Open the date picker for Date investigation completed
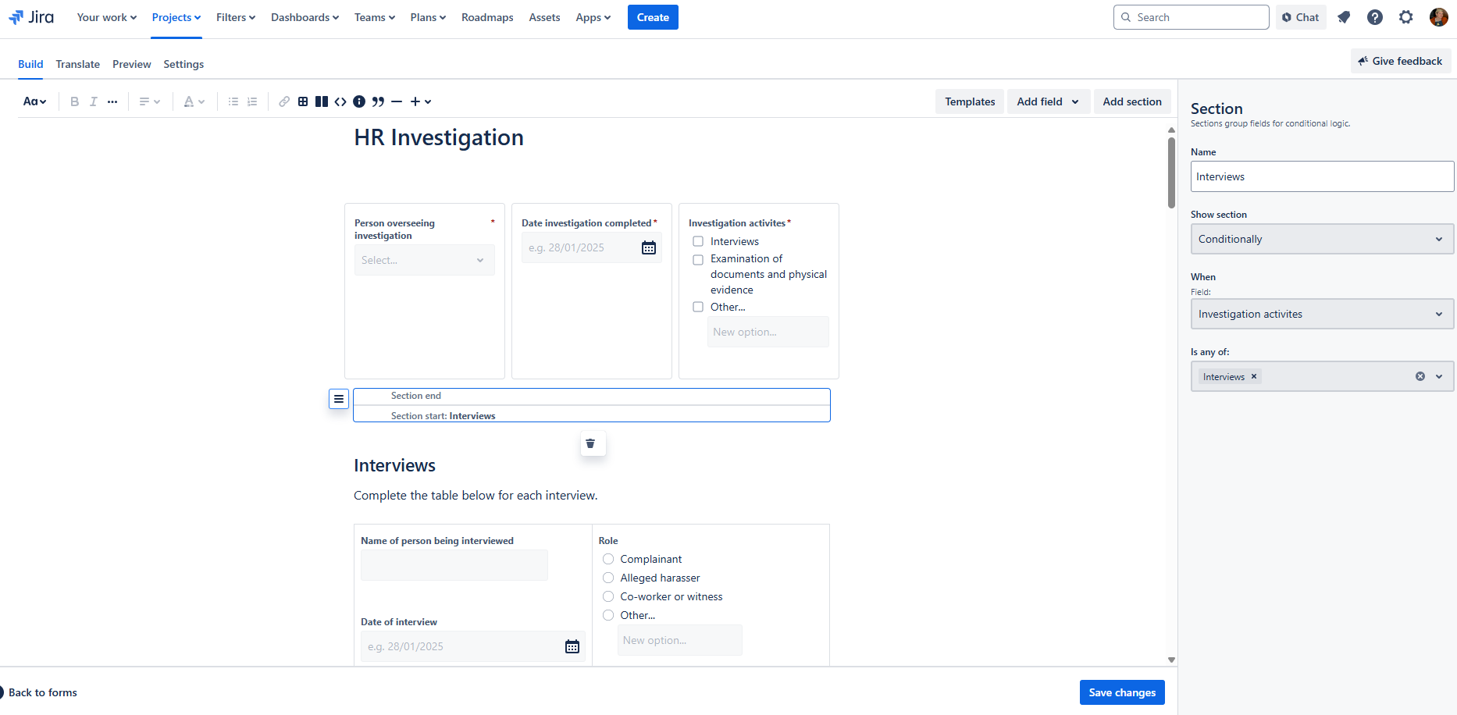The width and height of the screenshot is (1457, 715). pyautogui.click(x=649, y=247)
